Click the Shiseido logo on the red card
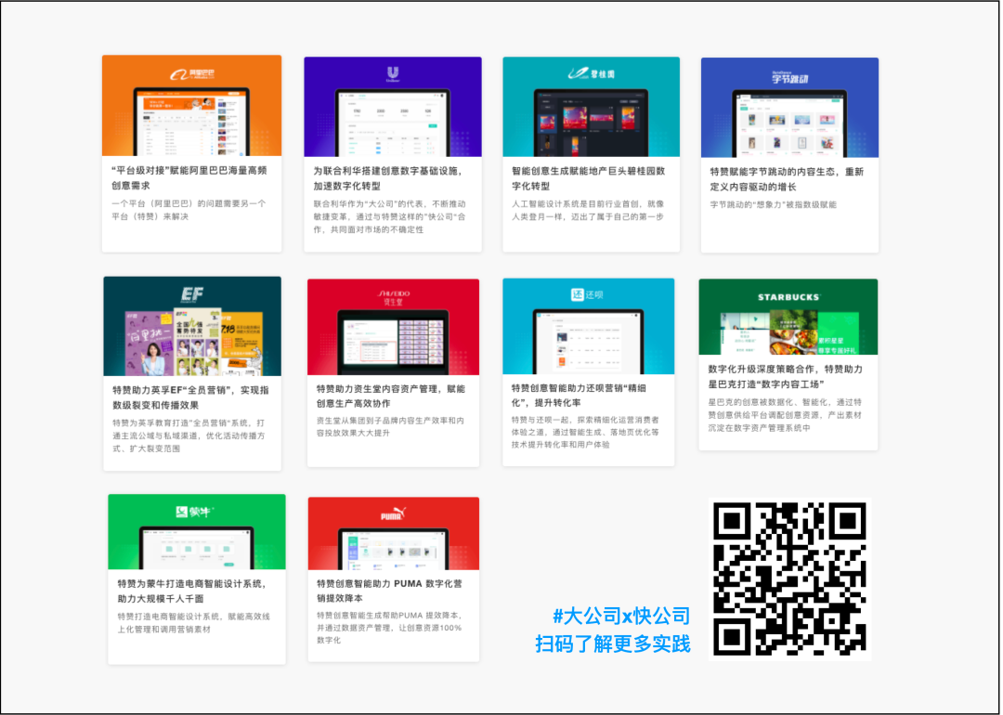 (x=393, y=298)
